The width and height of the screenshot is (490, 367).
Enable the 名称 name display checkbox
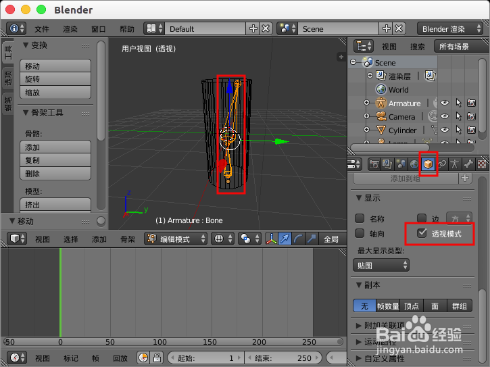[x=360, y=218]
